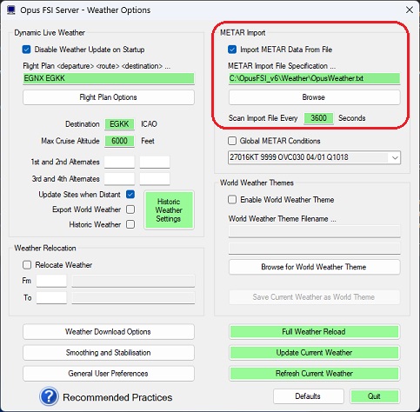Toggle the Import METAR Data From File checkbox
This screenshot has height=412, width=420.
click(232, 50)
